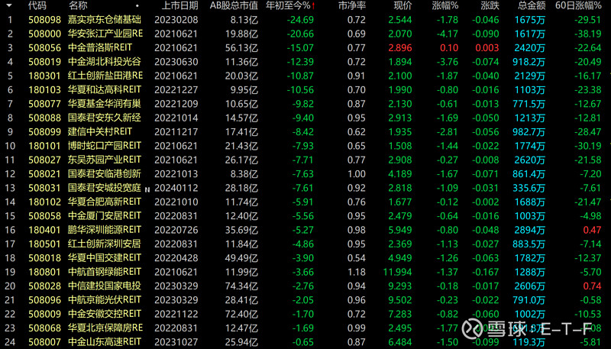Select row 中金厦门安居REIT
This screenshot has height=349, width=611.
(305, 216)
